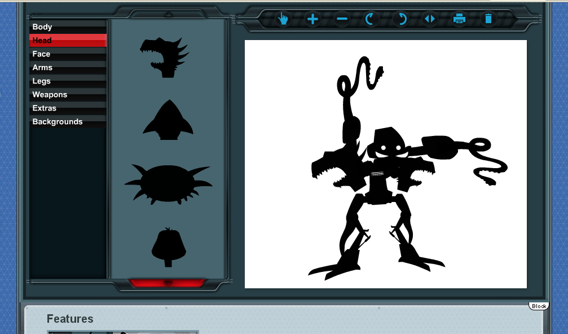Open the Legs category
The width and height of the screenshot is (568, 334).
point(68,81)
